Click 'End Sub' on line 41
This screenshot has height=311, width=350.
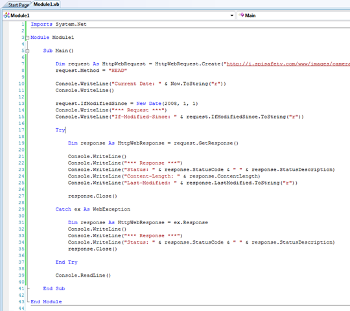54,288
